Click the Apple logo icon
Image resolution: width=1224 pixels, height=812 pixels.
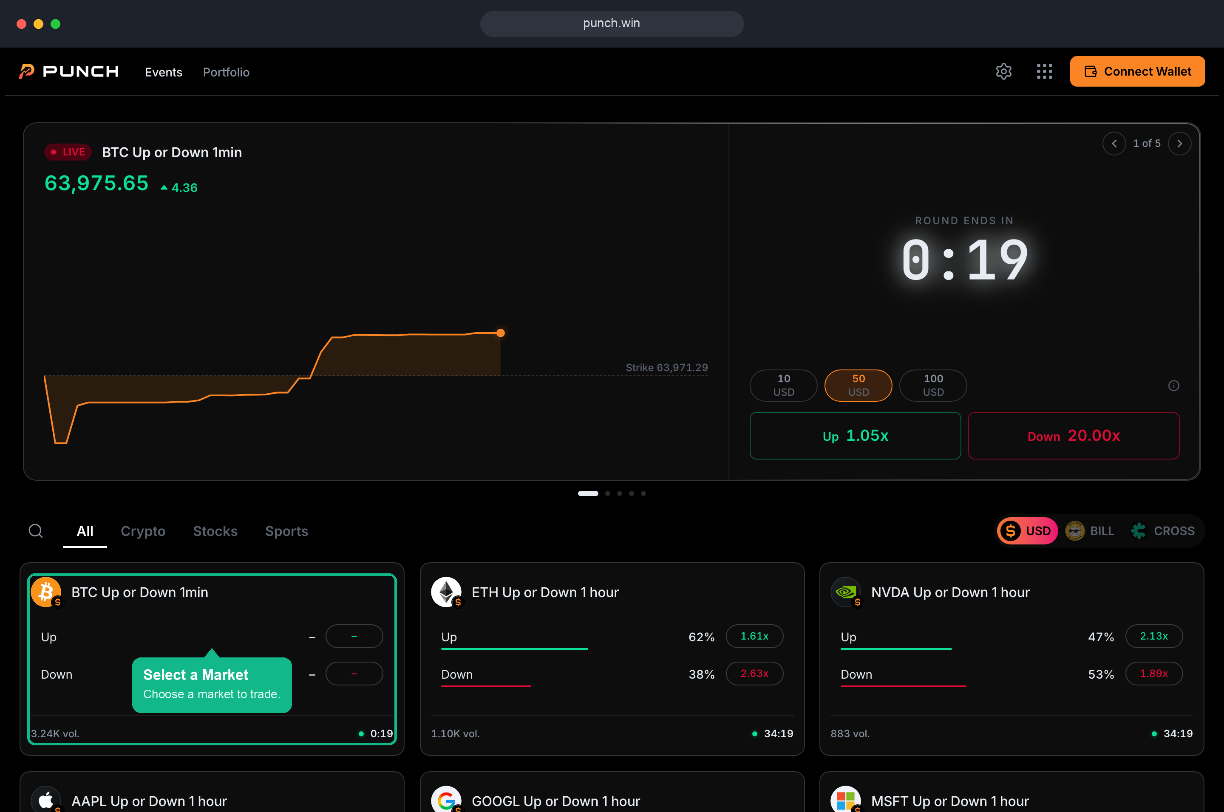(x=46, y=800)
